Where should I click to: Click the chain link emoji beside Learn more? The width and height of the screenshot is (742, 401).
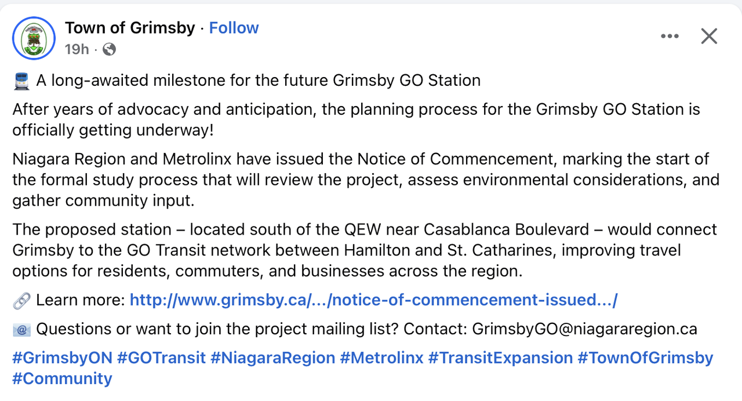point(21,300)
